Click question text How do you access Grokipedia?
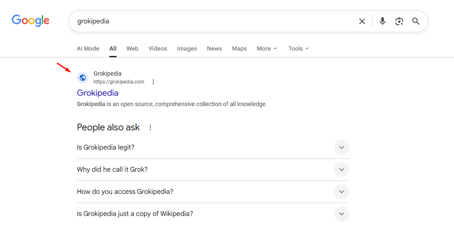The image size is (454, 231). coord(125,192)
